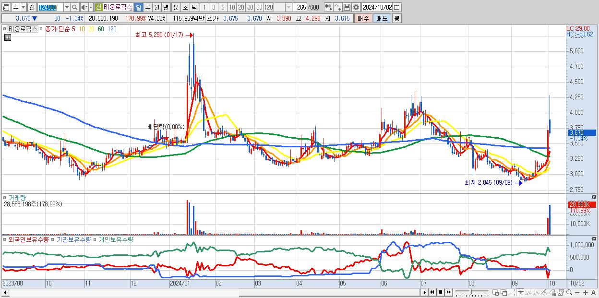
Task: Choose interval 120 button
Action: click(x=268, y=7)
